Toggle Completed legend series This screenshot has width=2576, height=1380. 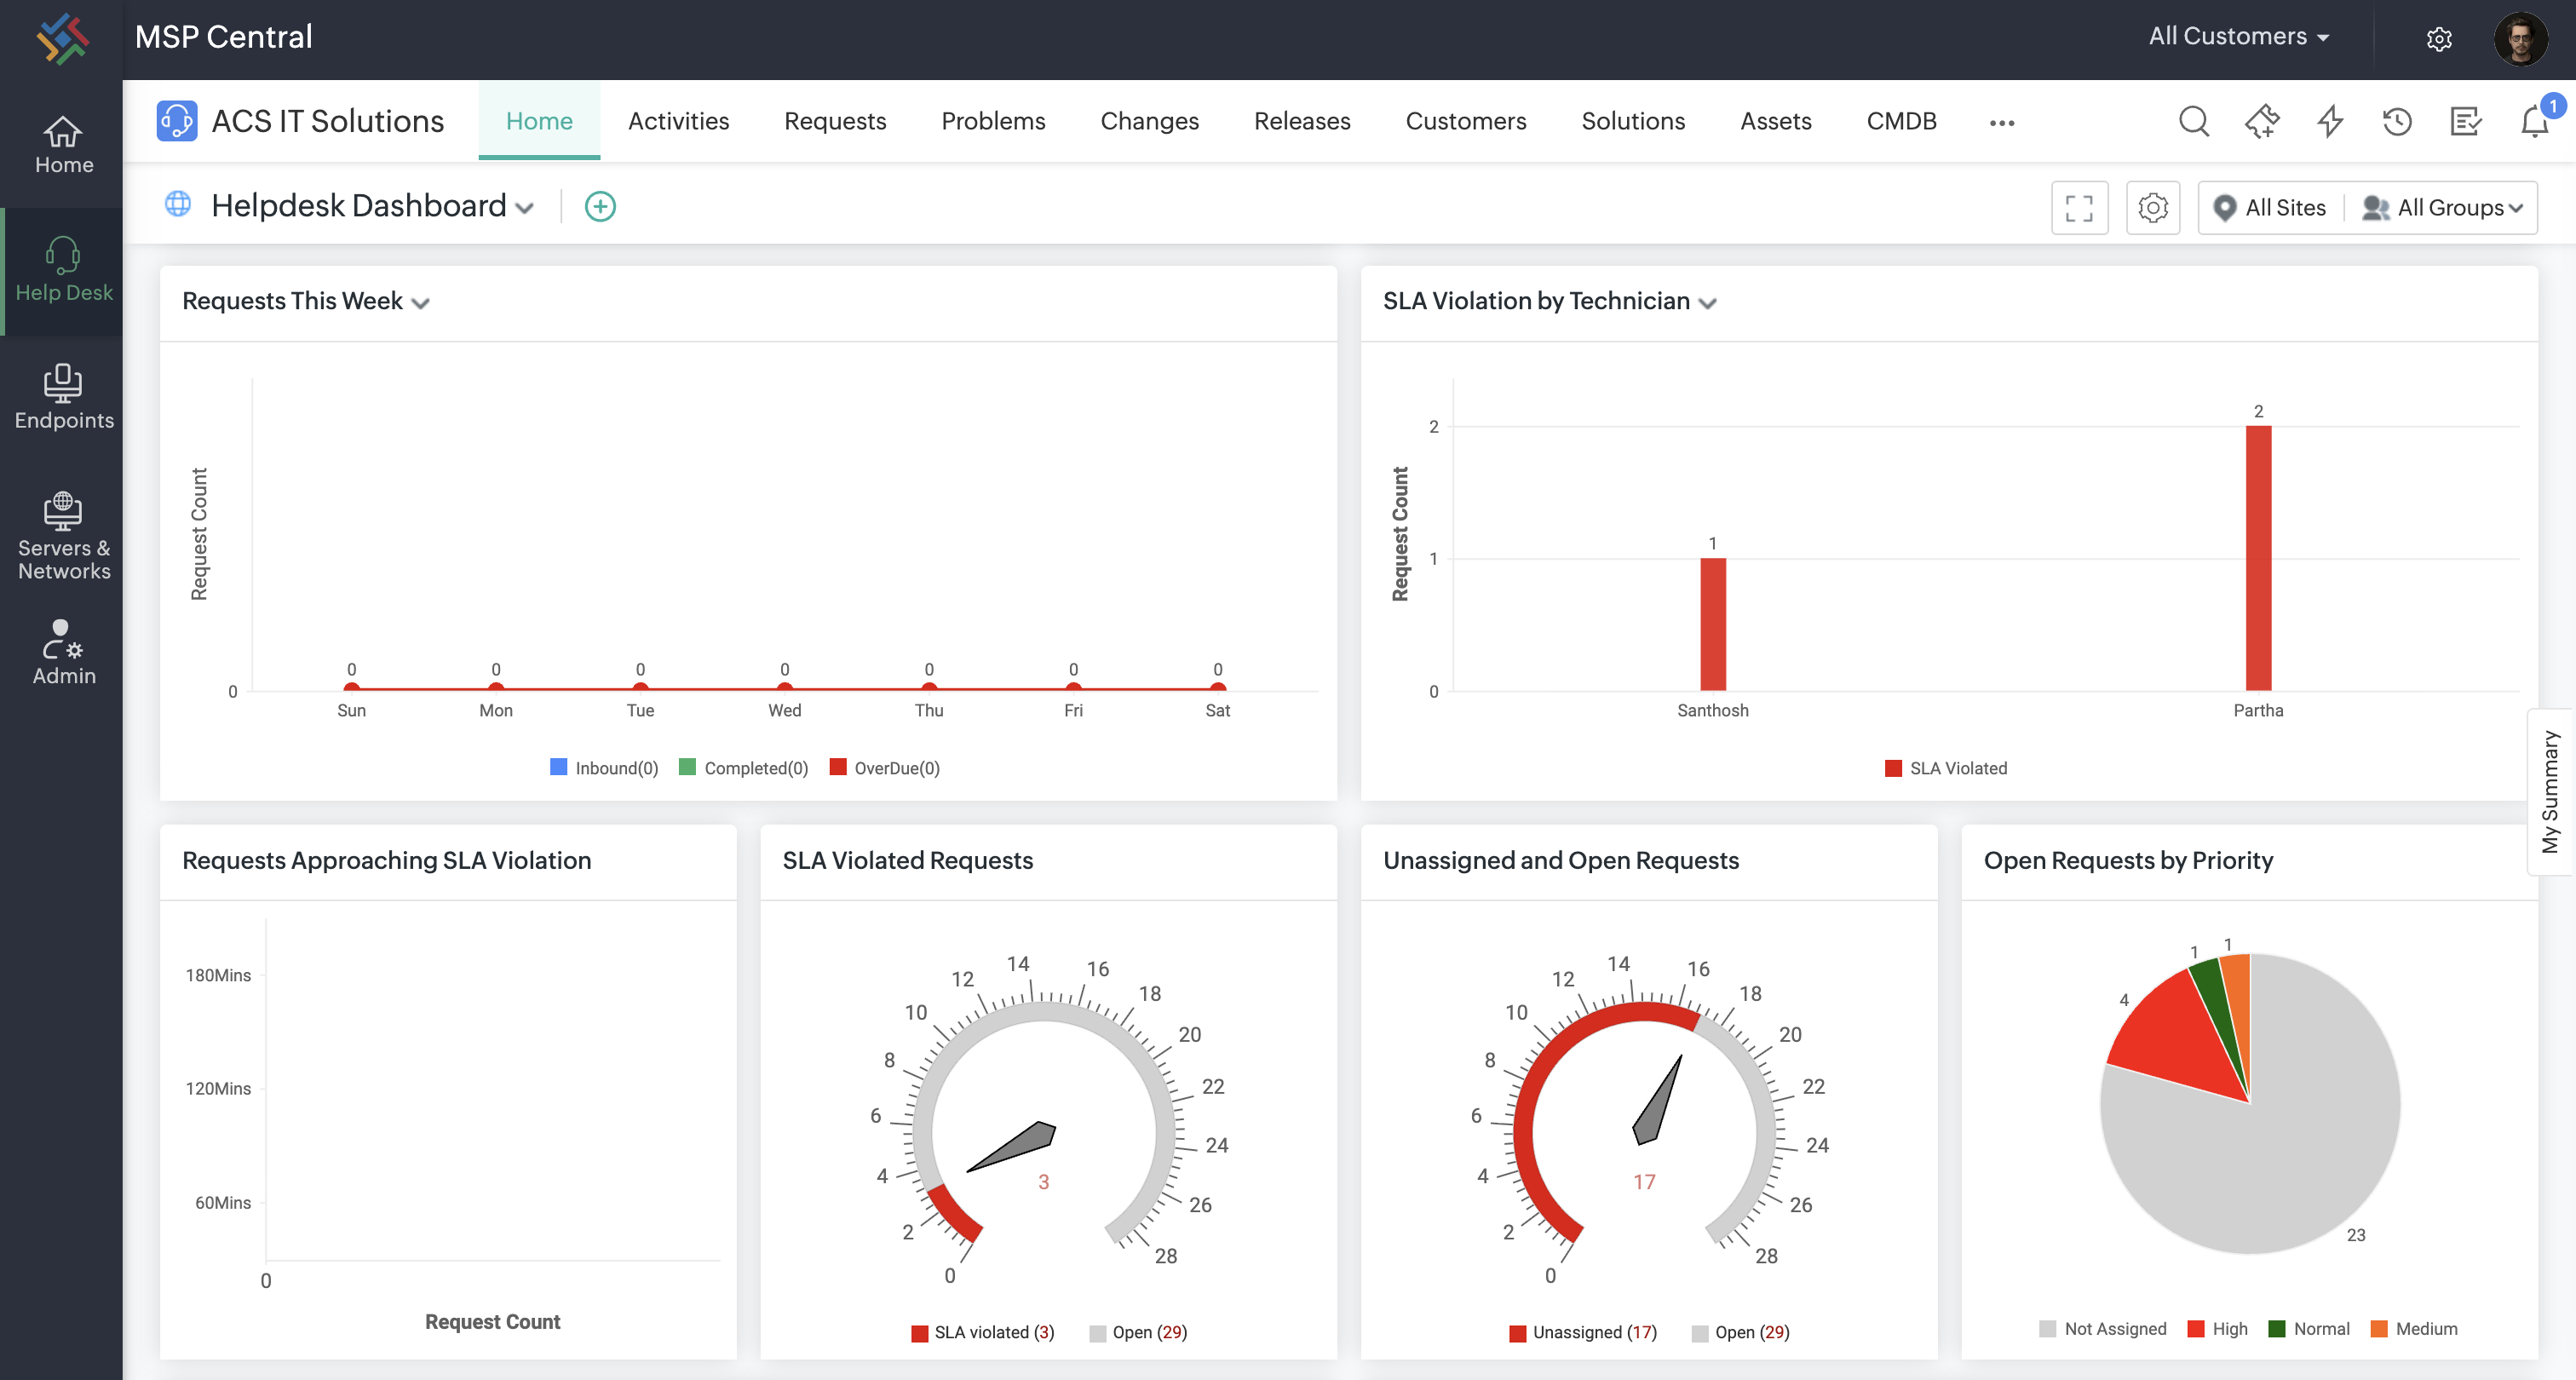pos(743,768)
